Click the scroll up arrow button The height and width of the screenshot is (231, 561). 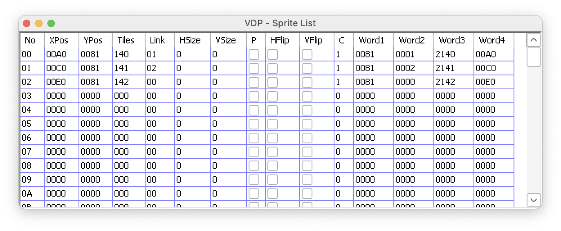[534, 40]
